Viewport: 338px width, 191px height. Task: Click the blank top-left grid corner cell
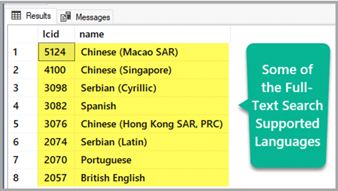23,34
